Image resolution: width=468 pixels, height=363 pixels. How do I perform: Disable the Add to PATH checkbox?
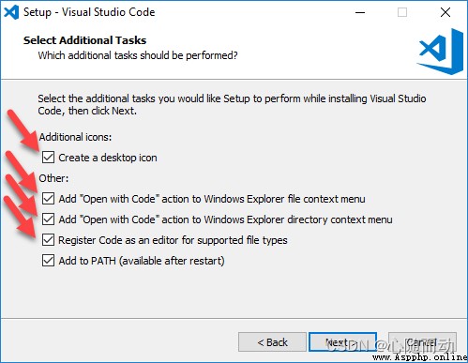48,261
